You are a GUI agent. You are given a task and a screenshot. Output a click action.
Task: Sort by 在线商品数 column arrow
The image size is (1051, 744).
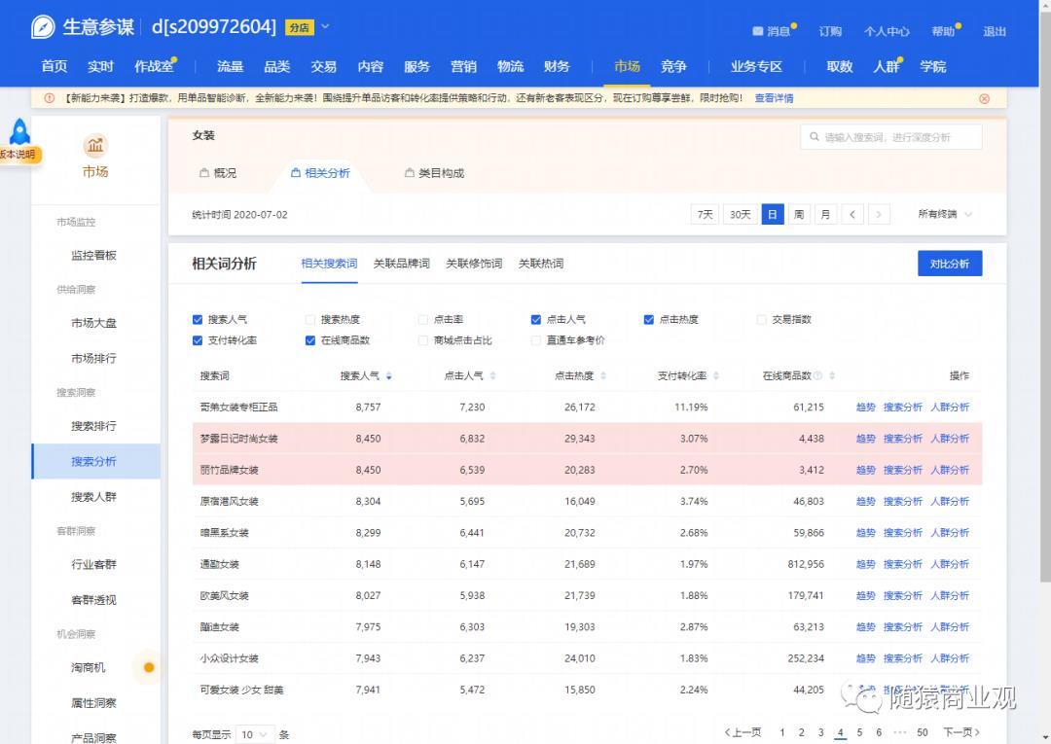832,376
